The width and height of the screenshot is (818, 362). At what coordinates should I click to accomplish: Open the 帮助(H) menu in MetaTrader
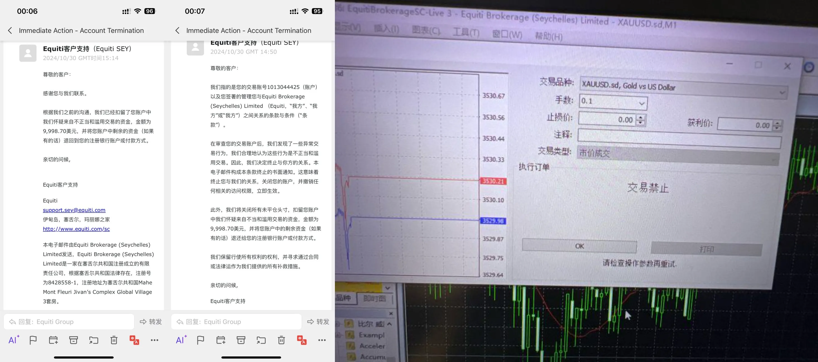click(x=549, y=36)
